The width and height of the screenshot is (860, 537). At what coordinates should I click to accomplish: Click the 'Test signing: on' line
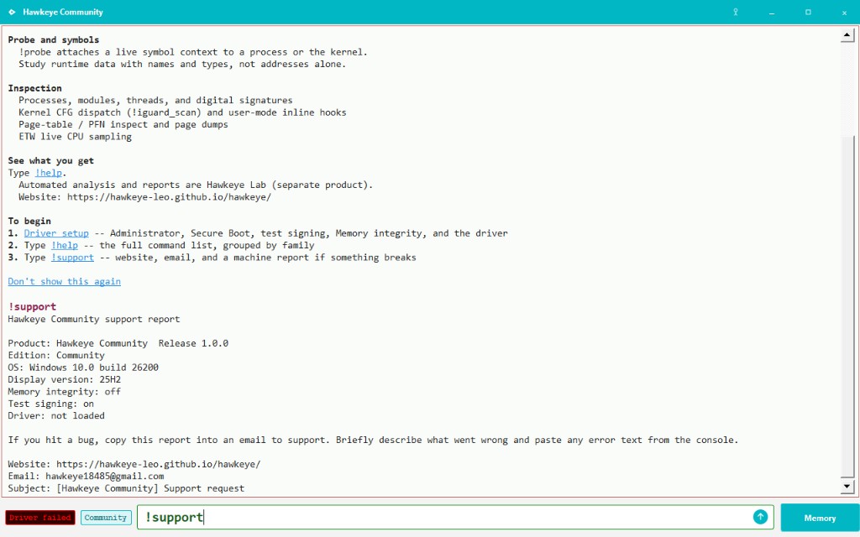(50, 404)
